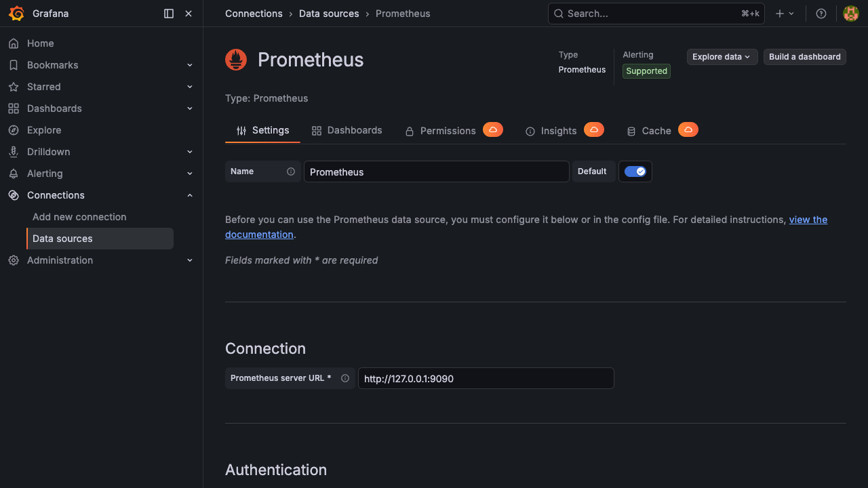This screenshot has height=488, width=868.
Task: Click the Alerting bell icon
Action: 14,174
